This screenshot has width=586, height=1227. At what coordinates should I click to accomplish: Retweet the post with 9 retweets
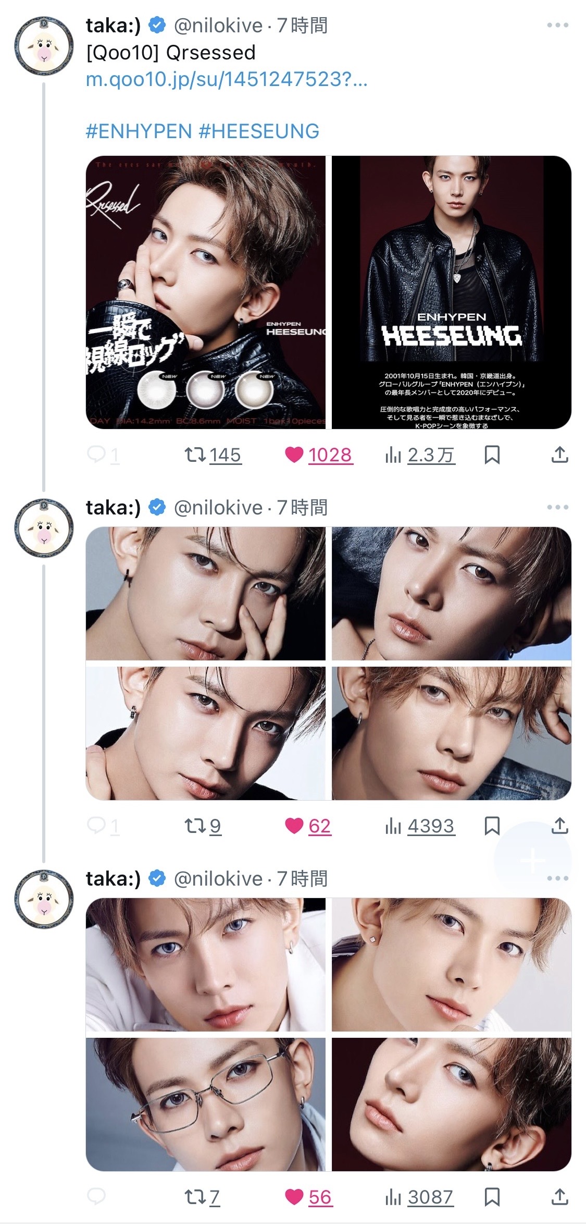point(195,826)
